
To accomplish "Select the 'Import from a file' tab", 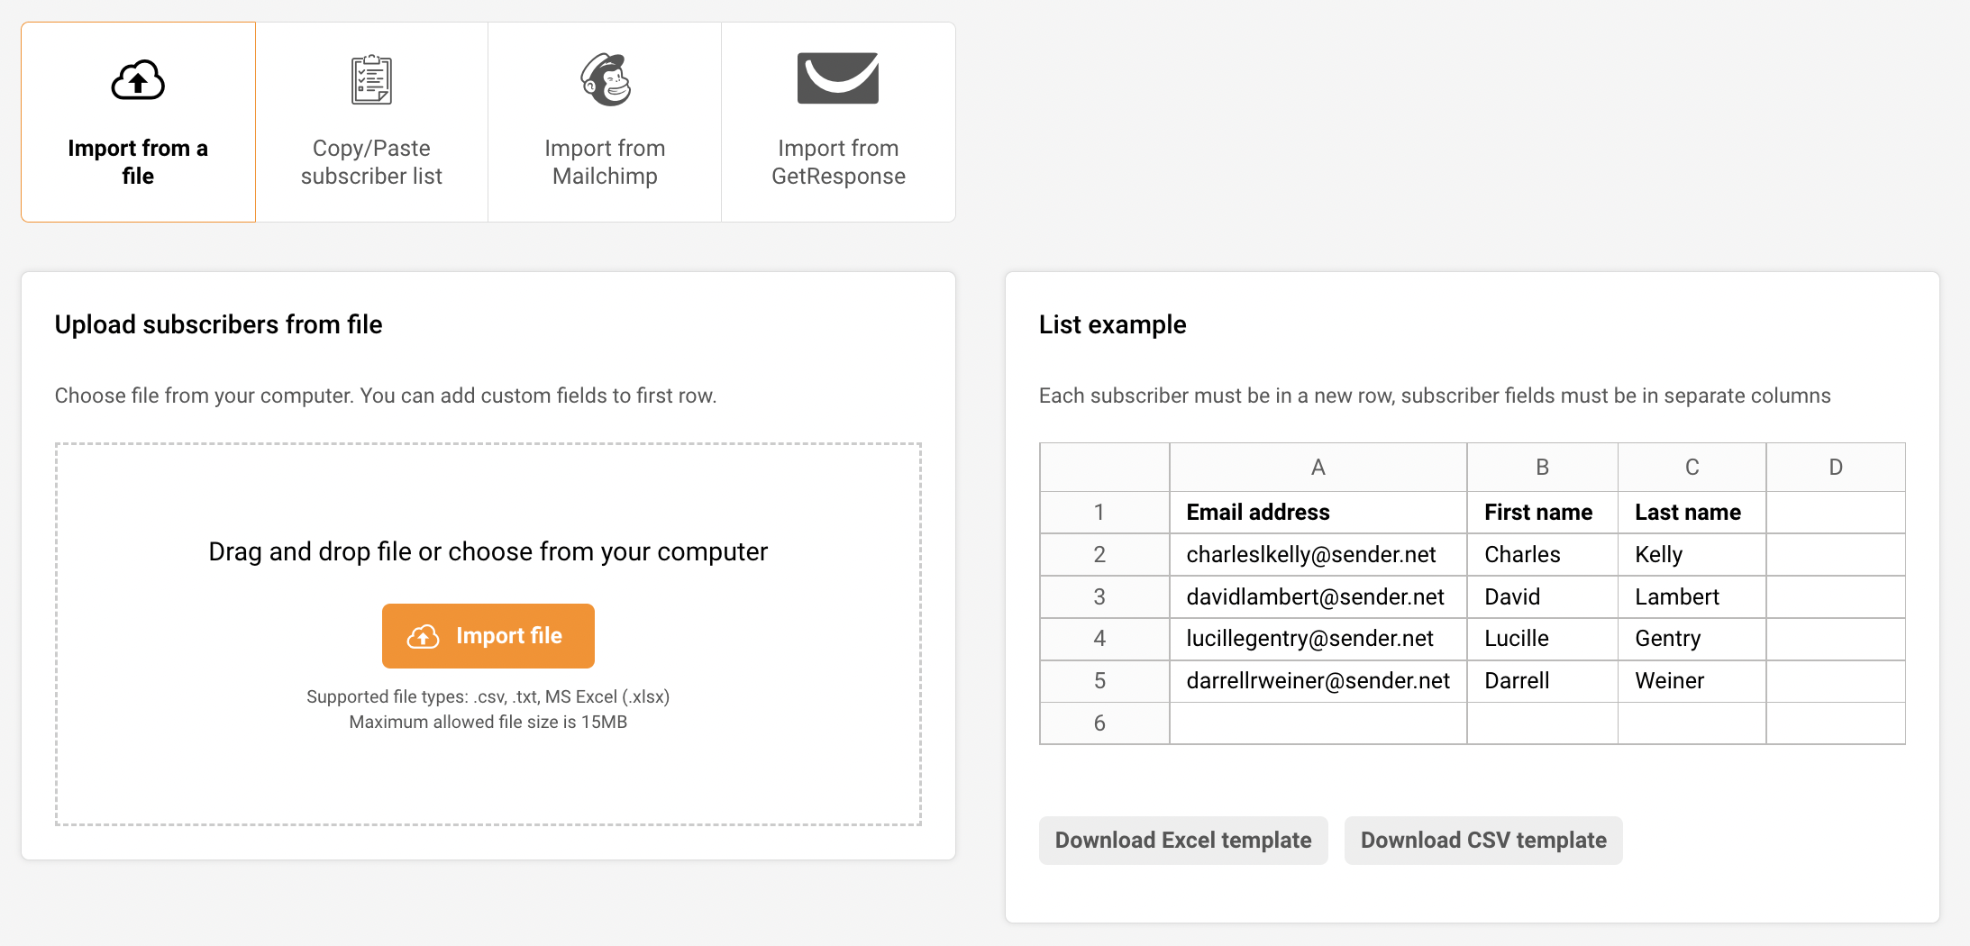I will point(138,161).
